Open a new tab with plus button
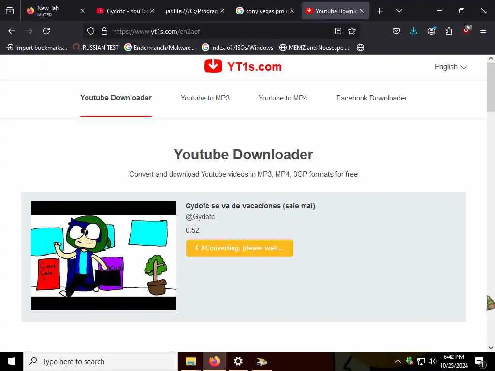Image resolution: width=495 pixels, height=371 pixels. [380, 11]
